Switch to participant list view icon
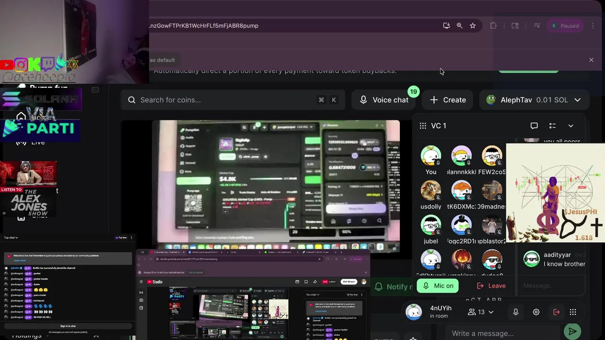Viewport: 605px width, 340px height. pyautogui.click(x=552, y=126)
